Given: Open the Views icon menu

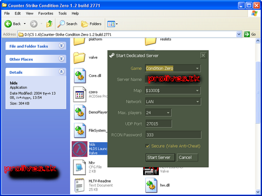Looking at the screenshot, I should coord(112,24).
